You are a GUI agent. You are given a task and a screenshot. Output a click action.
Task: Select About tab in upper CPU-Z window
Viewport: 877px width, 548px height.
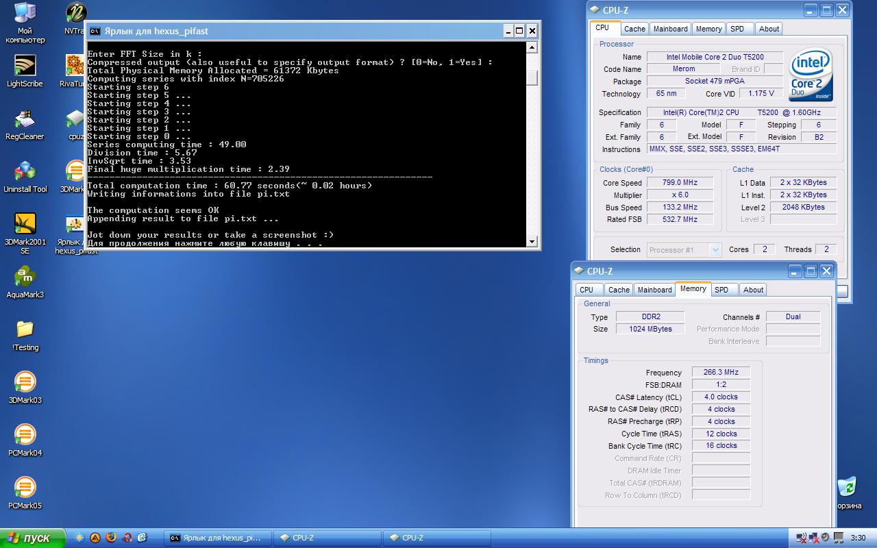(x=769, y=29)
